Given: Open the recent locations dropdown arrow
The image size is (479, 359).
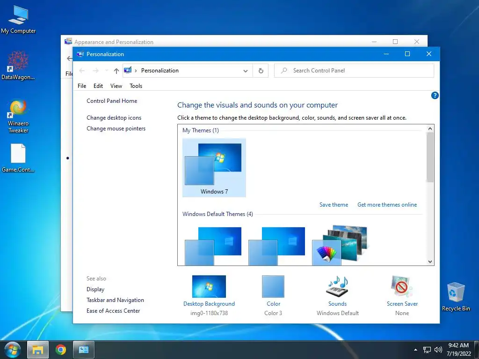Looking at the screenshot, I should [106, 71].
